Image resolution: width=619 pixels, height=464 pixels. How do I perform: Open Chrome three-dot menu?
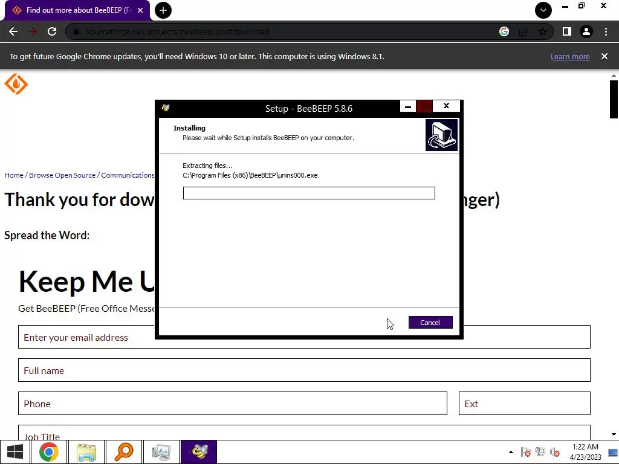(x=606, y=31)
